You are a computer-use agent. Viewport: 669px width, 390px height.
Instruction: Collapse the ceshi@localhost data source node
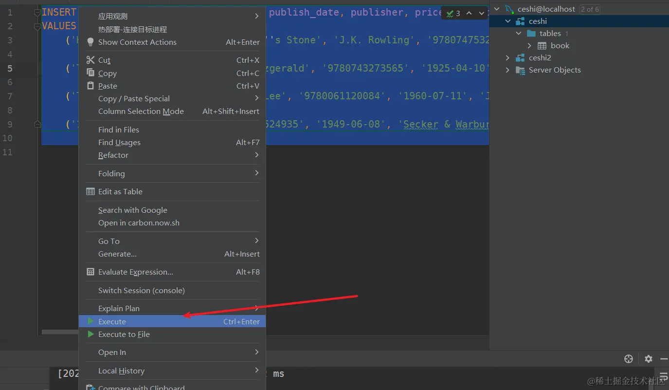[x=497, y=9]
